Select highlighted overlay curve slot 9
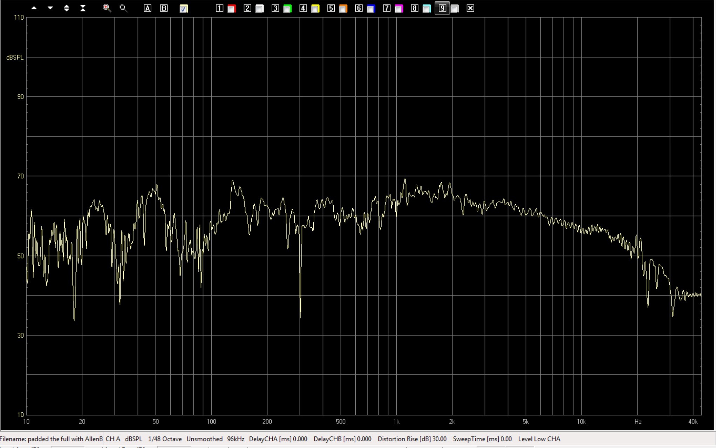 (x=442, y=8)
